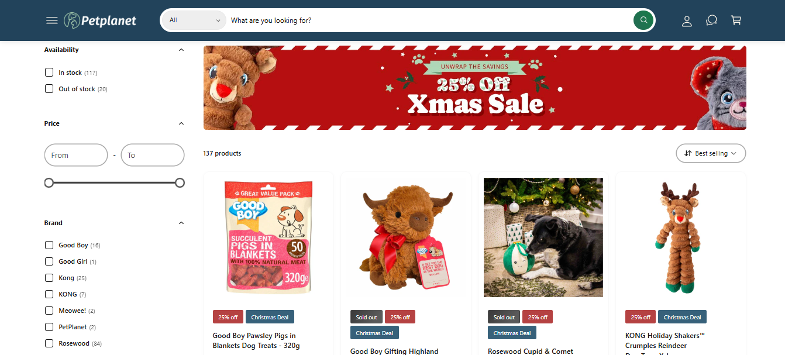Tick the In stock checkbox
The image size is (785, 355).
(x=49, y=73)
